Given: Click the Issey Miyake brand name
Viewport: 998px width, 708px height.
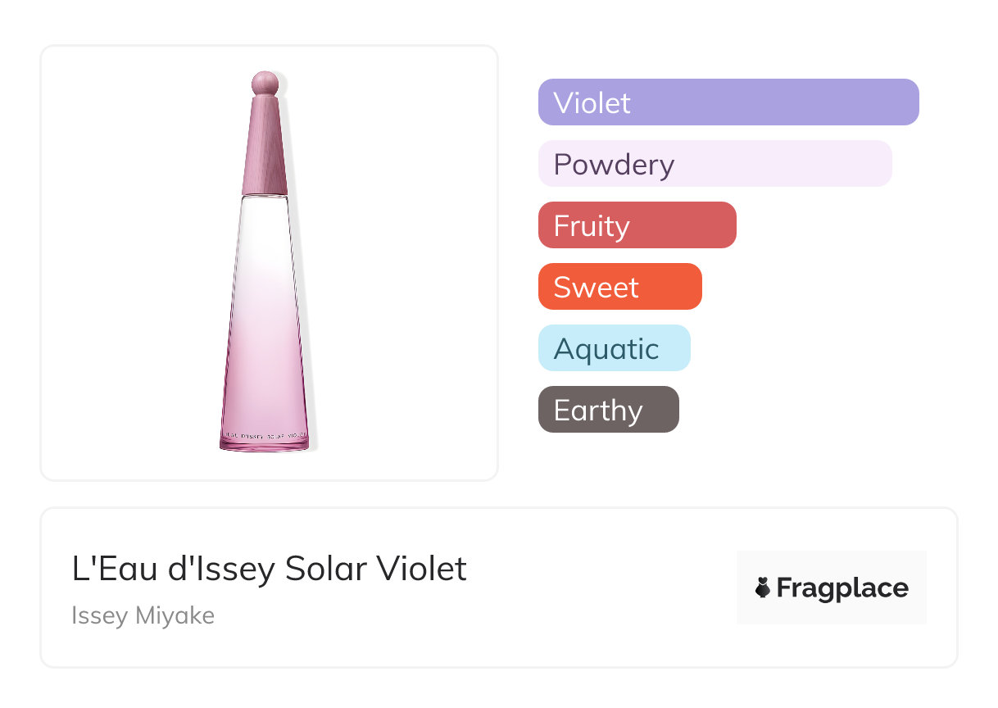Looking at the screenshot, I should pyautogui.click(x=143, y=615).
